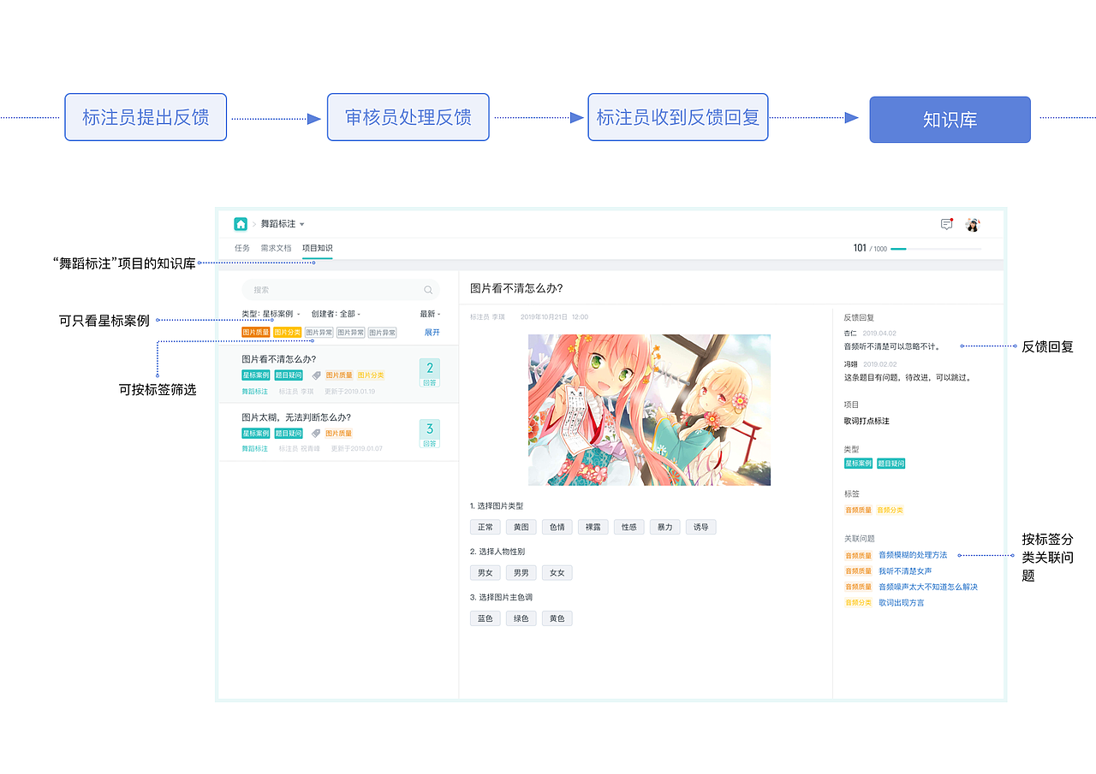The height and width of the screenshot is (774, 1096).
Task: Click reply text 这条题目有问题，待改进，可以跳过。
Action: coord(907,377)
